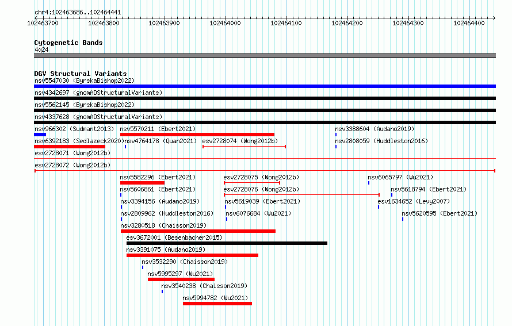This screenshot has width=512, height=326.
Task: Open nsv2809962 (Huddleston2016) label
Action: click(x=166, y=213)
